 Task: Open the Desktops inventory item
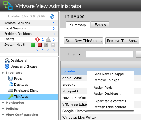tap(21, 85)
